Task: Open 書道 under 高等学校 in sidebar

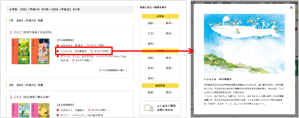Action: point(151,92)
